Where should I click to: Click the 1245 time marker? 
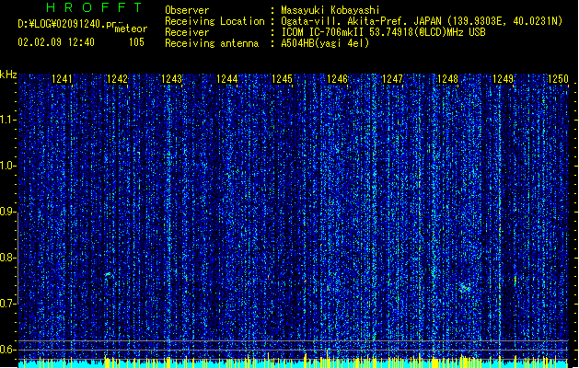[282, 78]
